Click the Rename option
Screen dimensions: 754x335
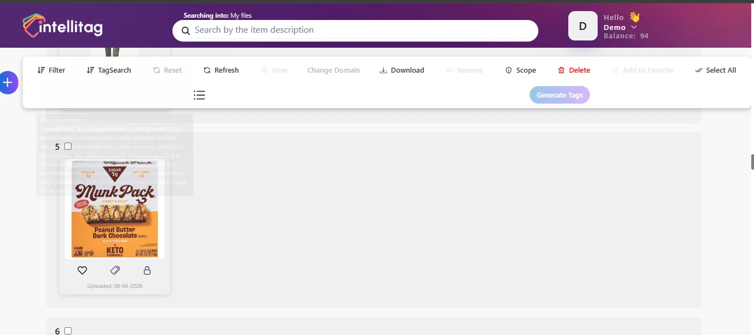465,70
